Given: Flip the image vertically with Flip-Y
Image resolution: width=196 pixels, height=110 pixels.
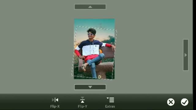Looking at the screenshot, I should [82, 103].
